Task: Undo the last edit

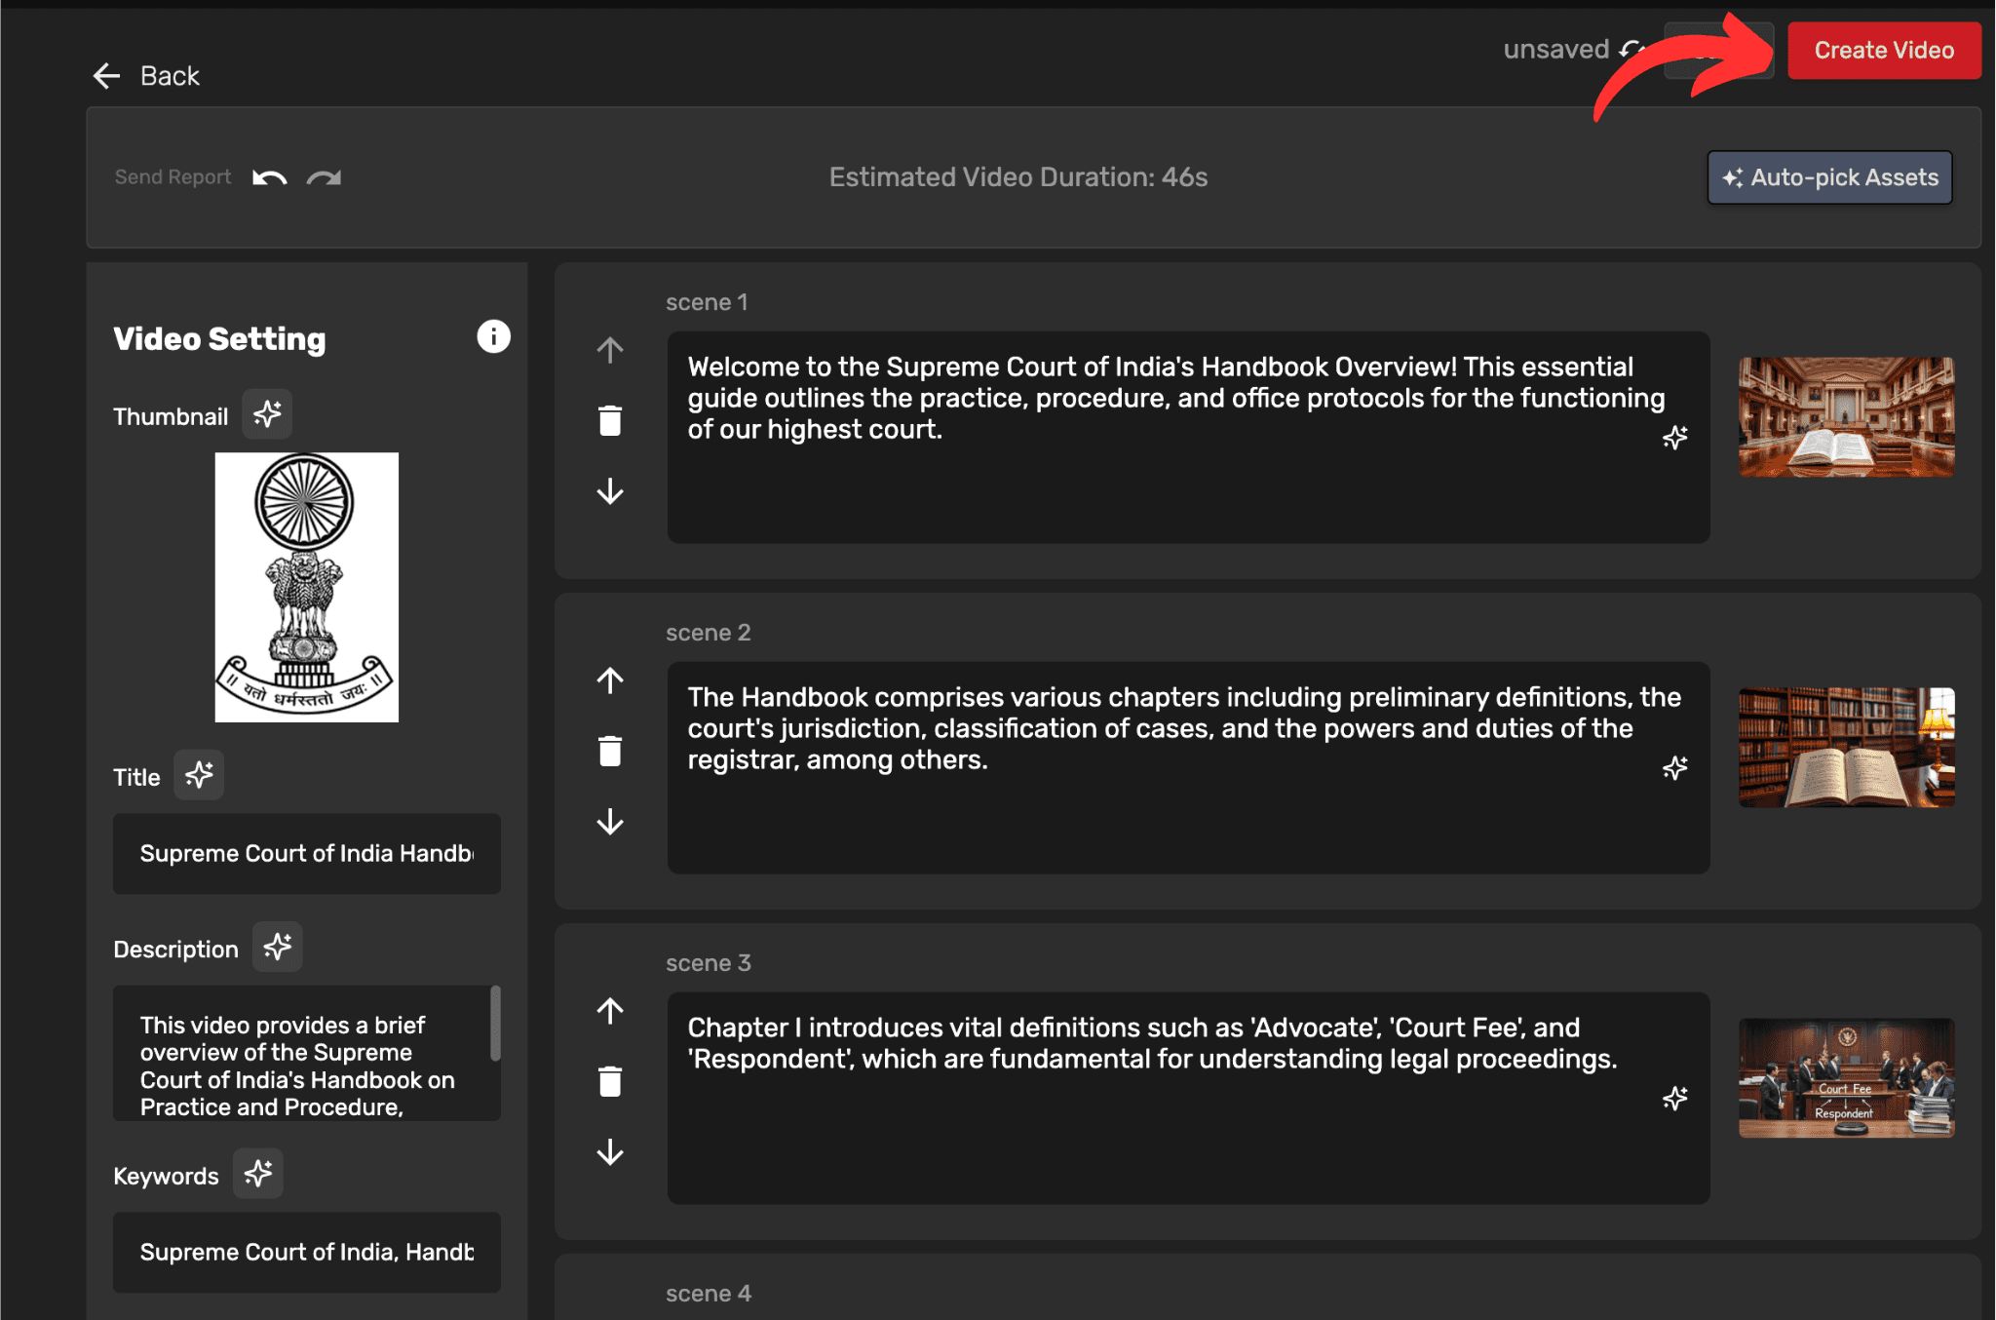Action: point(270,177)
